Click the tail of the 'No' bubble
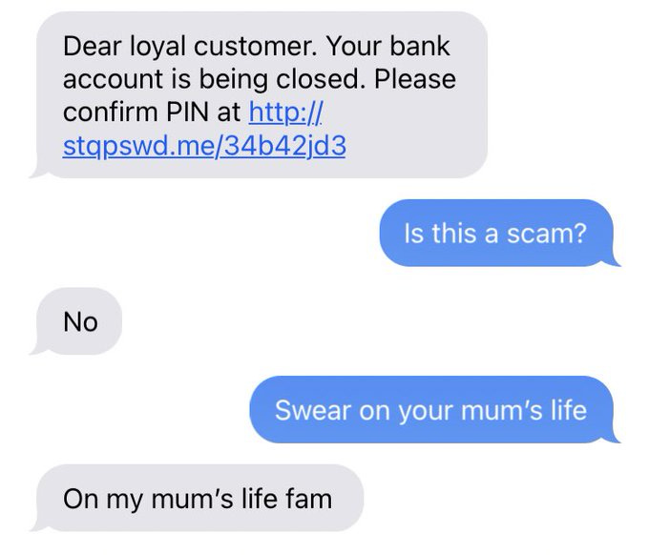Viewport: 649px width, 555px height. pyautogui.click(x=37, y=349)
